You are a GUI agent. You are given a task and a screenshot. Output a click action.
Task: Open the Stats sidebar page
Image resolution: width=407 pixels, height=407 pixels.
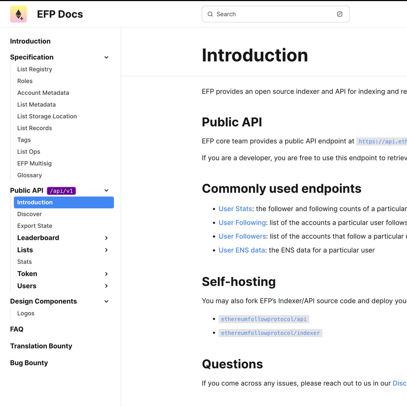coord(24,262)
